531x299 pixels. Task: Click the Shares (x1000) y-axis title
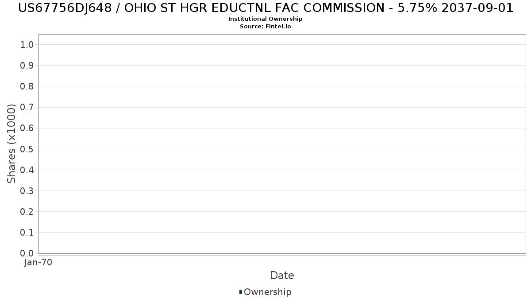click(12, 144)
